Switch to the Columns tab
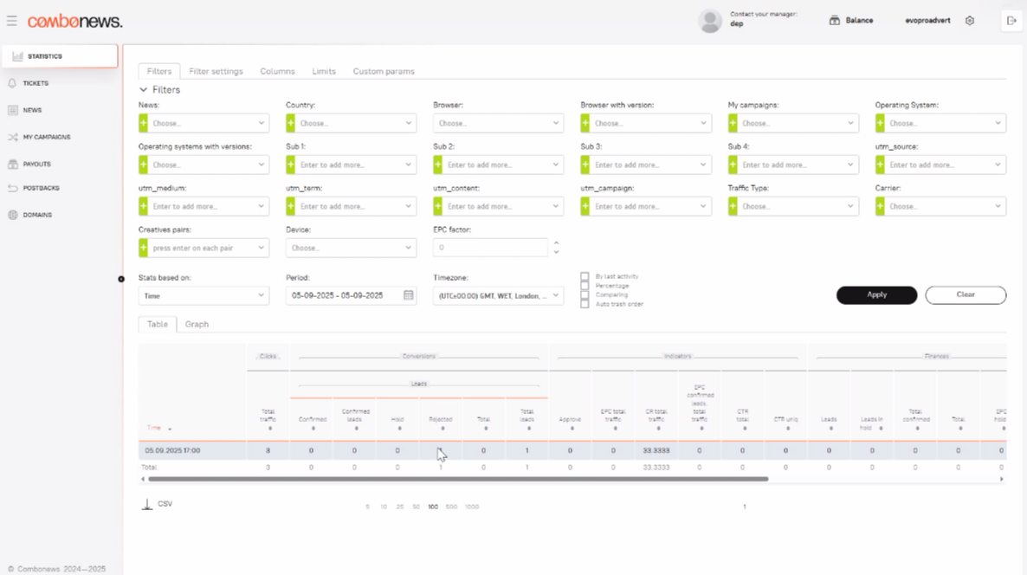Viewport: 1027px width, 575px height. pos(277,71)
